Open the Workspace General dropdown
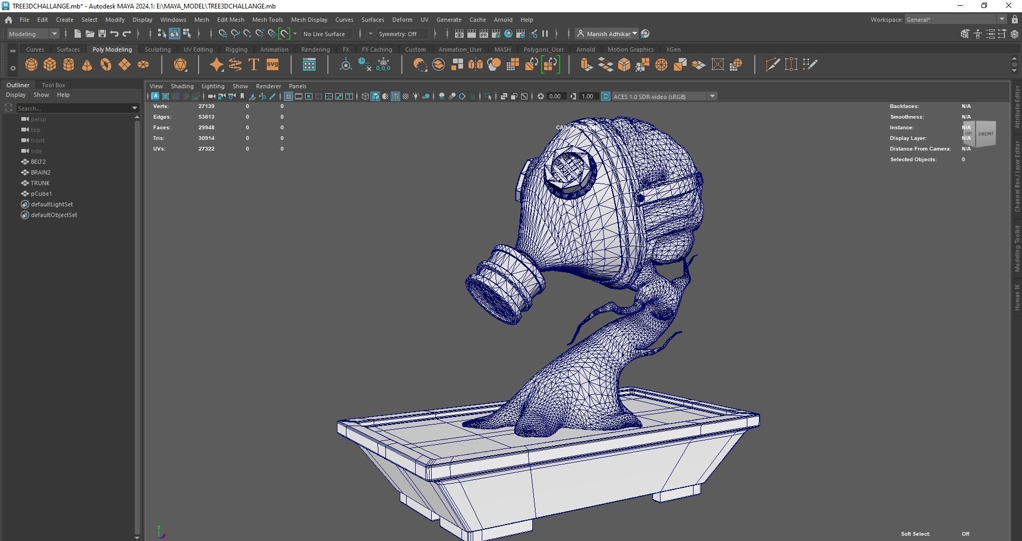1022x541 pixels. click(955, 20)
